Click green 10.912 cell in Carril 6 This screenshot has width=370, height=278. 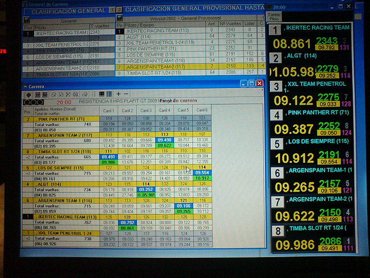[202, 178]
